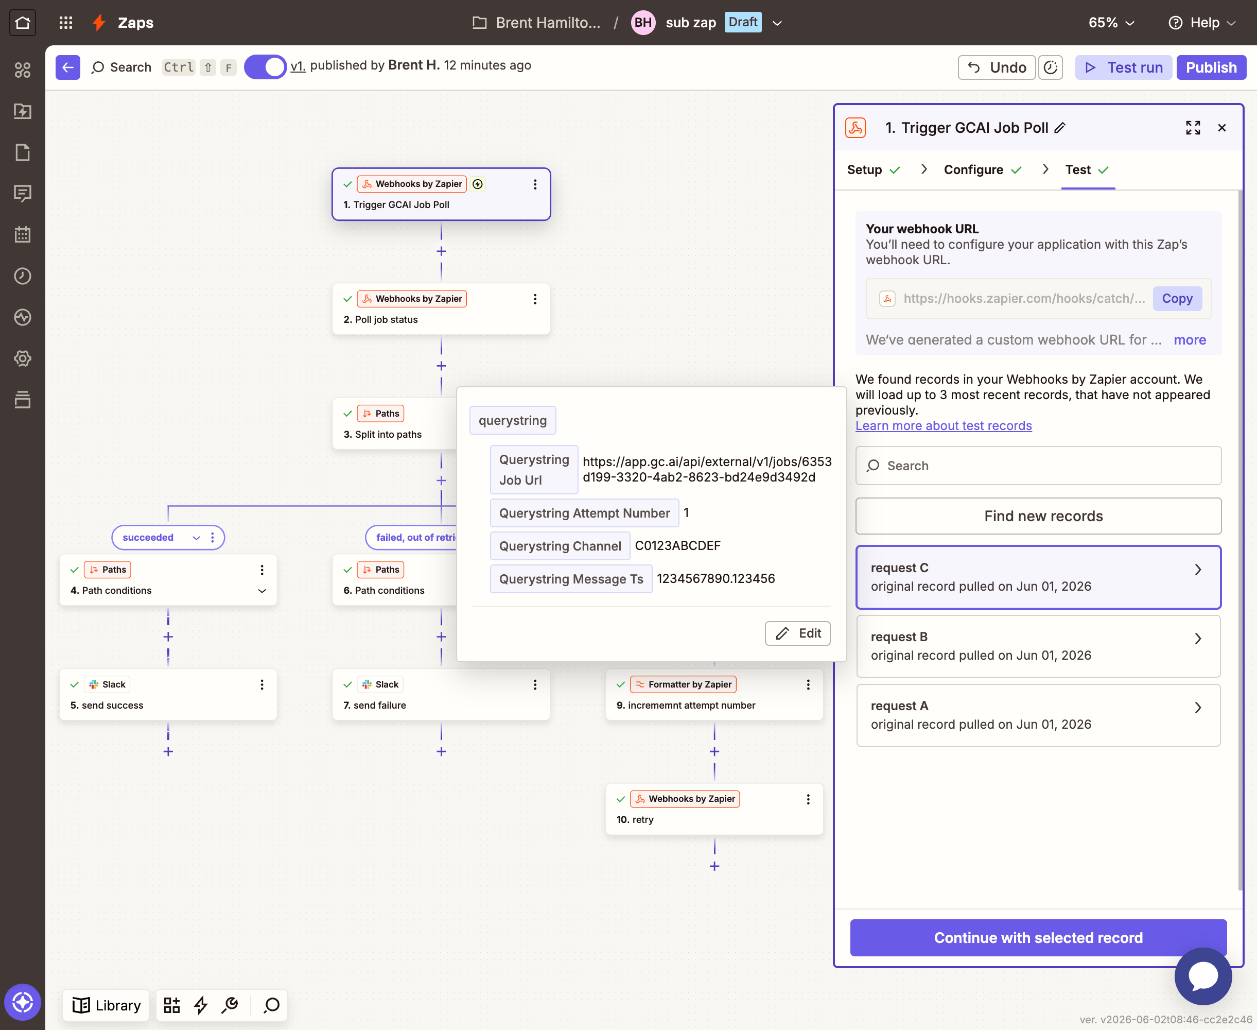Open the left sidebar settings gear icon
Image resolution: width=1257 pixels, height=1030 pixels.
23,358
